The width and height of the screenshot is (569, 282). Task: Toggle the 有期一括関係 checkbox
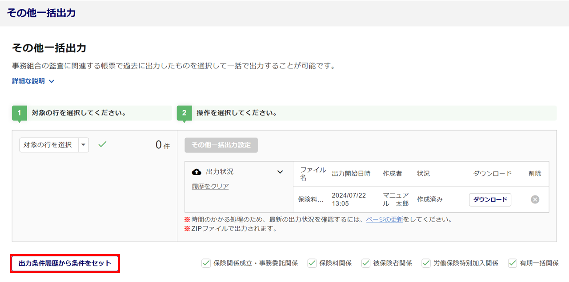[513, 263]
